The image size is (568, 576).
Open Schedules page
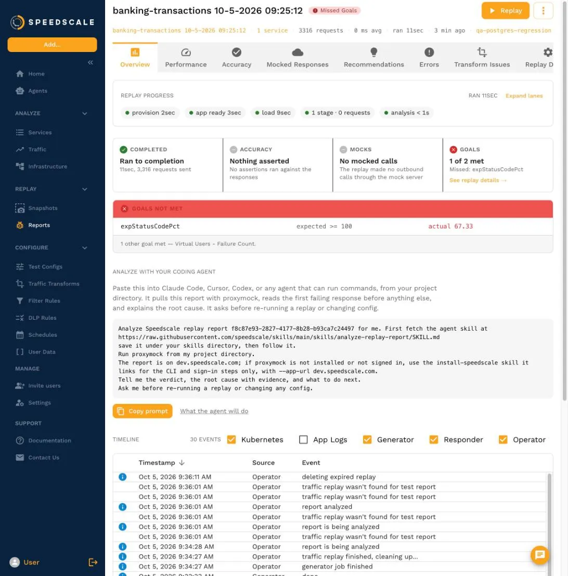tap(36, 335)
